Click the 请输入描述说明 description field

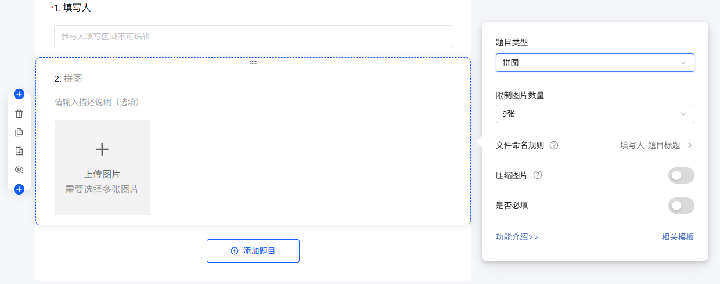[98, 102]
